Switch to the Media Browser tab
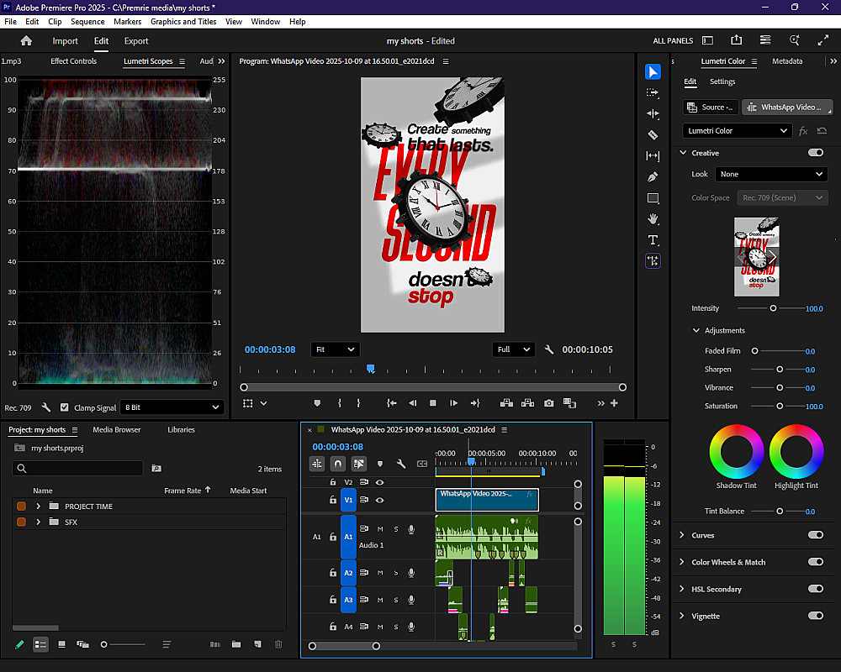 point(117,430)
